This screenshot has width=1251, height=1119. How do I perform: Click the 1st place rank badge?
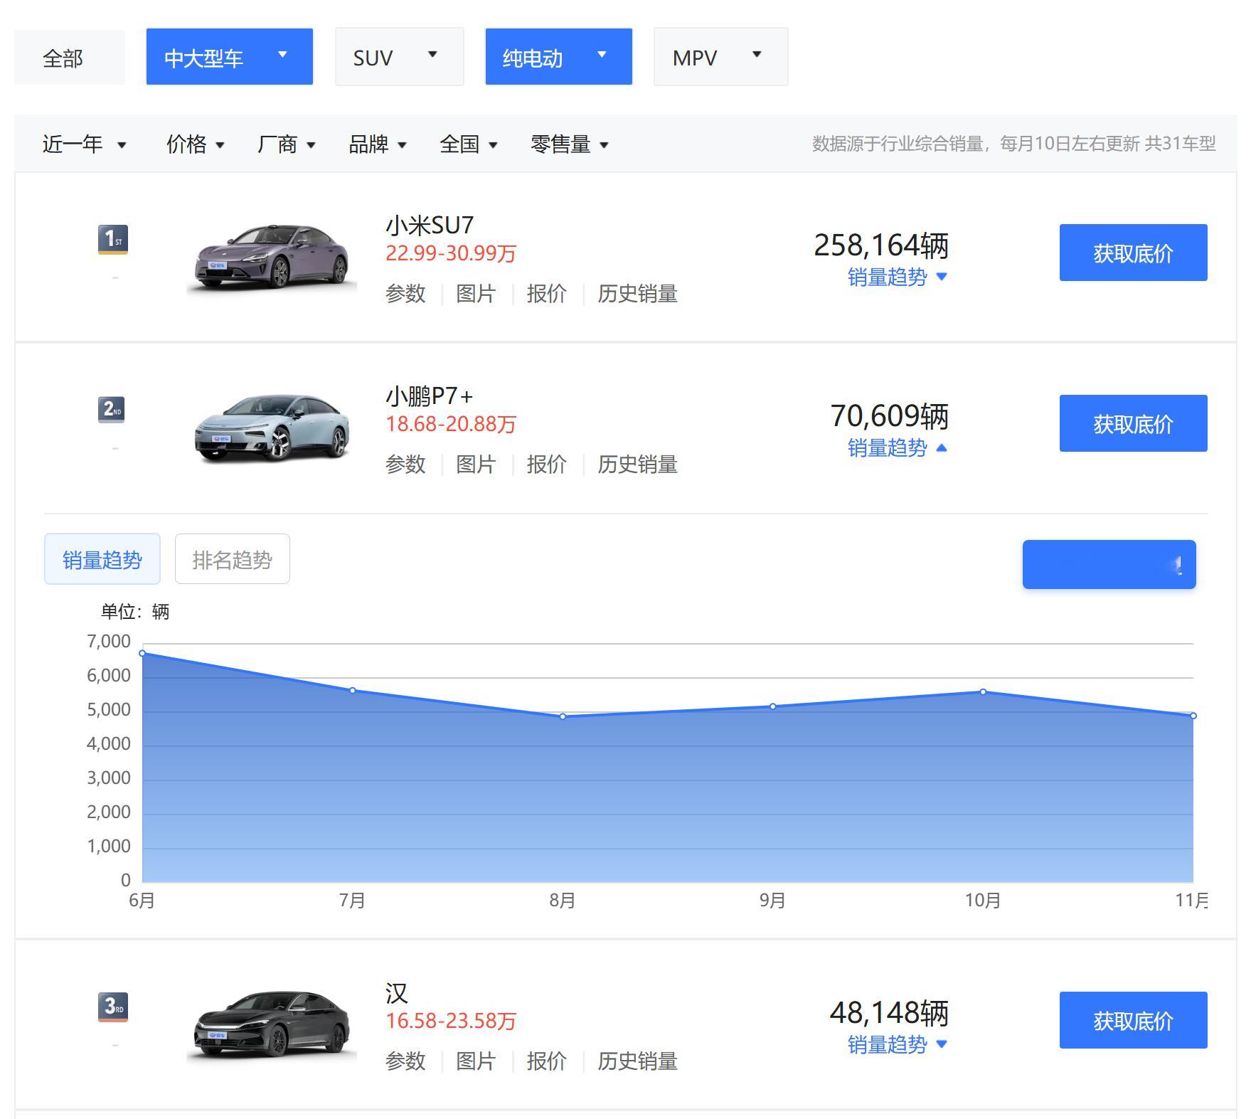tap(112, 240)
